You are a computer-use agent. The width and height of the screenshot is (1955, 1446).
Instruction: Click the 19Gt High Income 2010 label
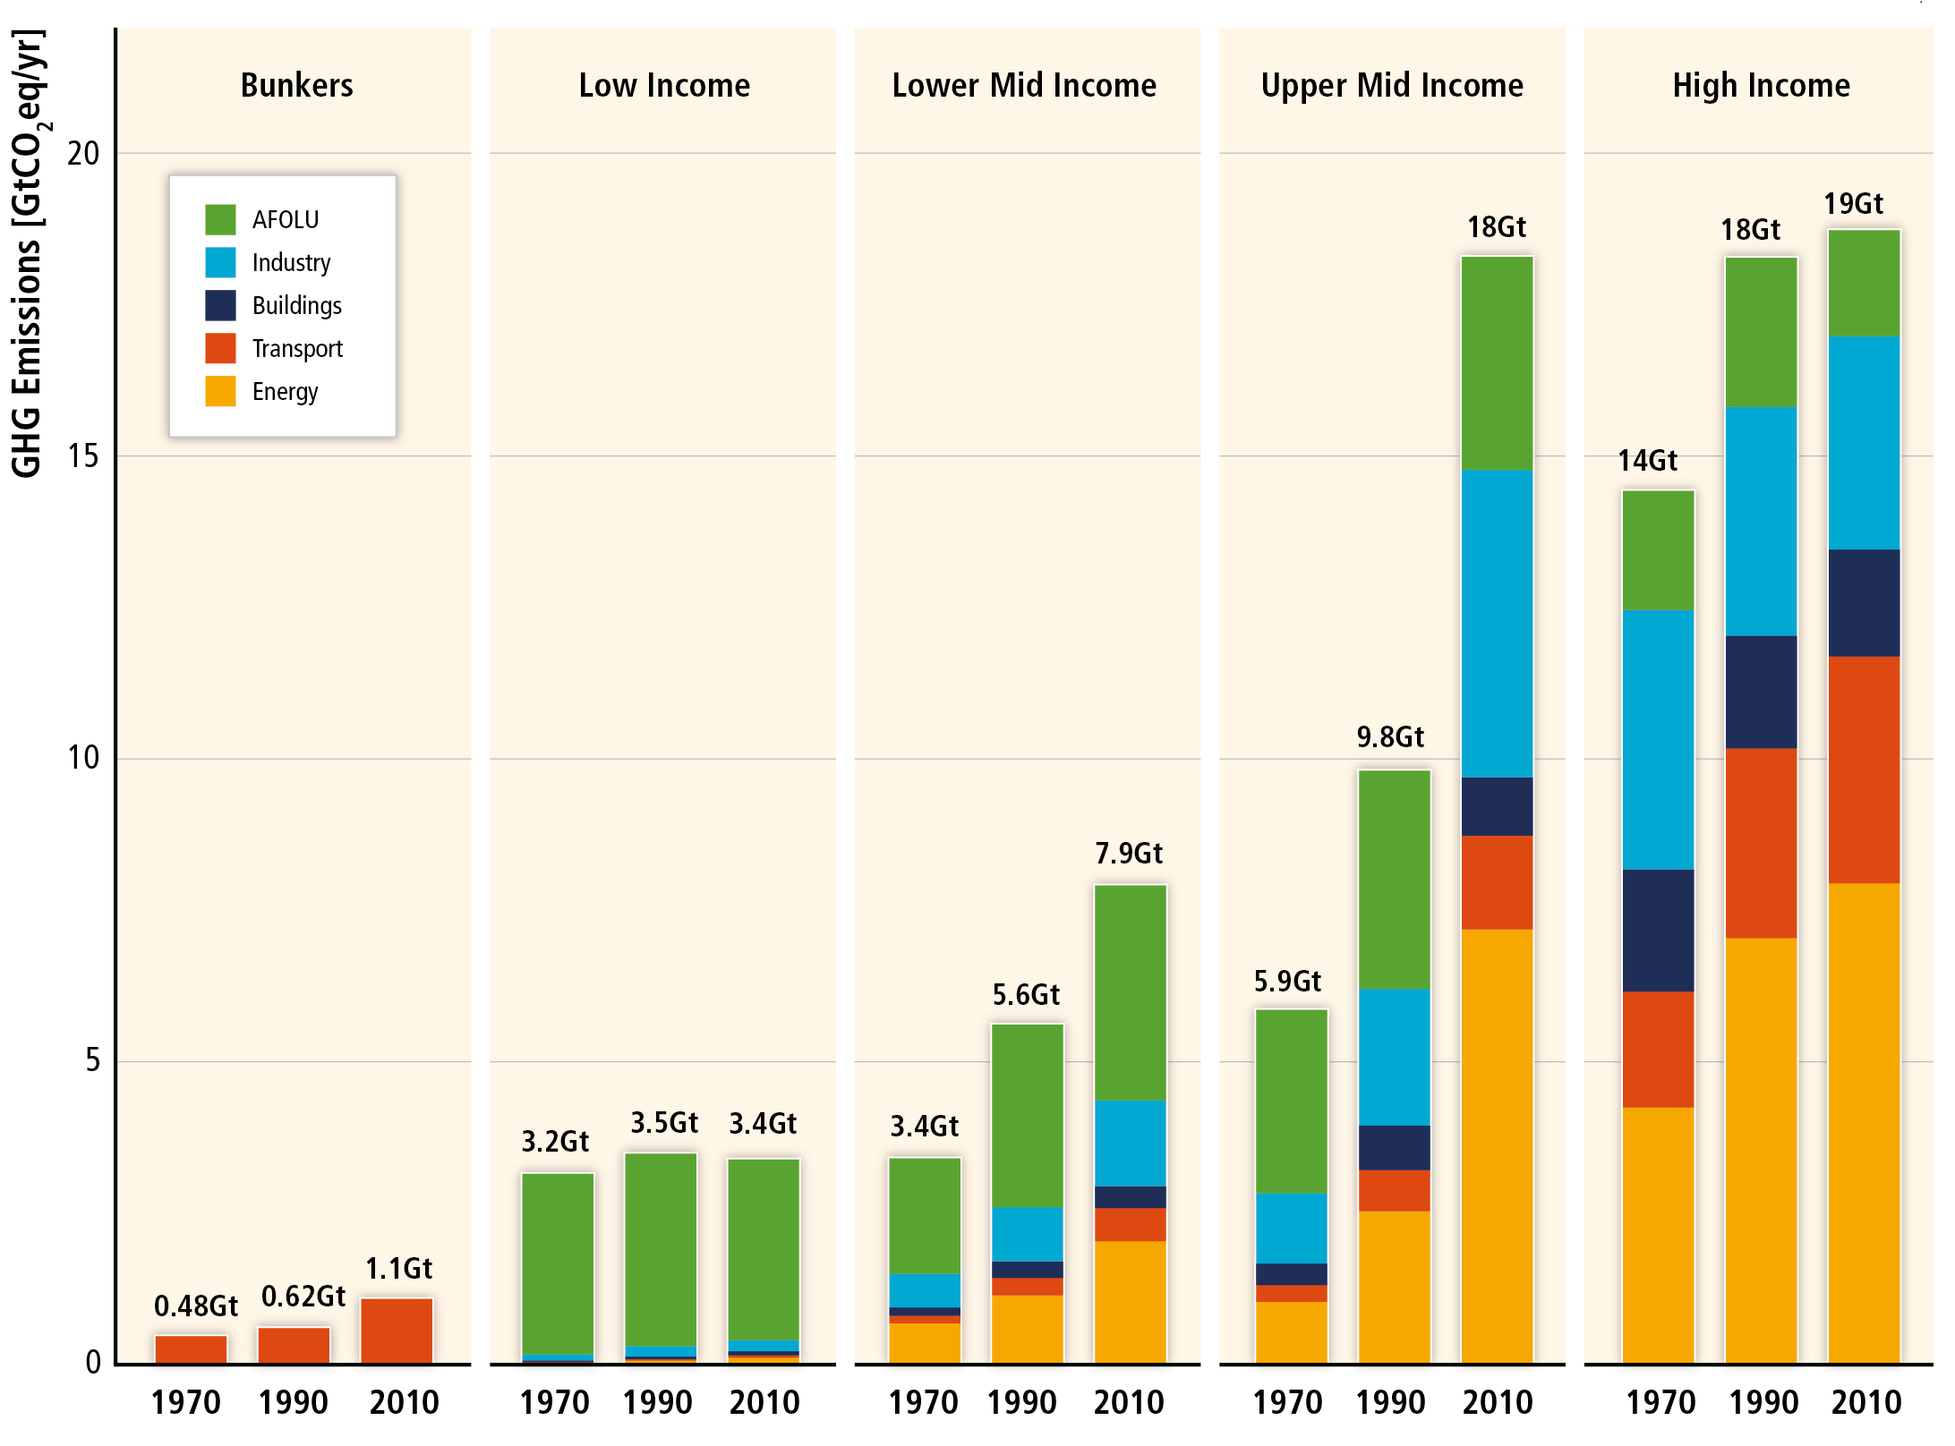point(1854,203)
